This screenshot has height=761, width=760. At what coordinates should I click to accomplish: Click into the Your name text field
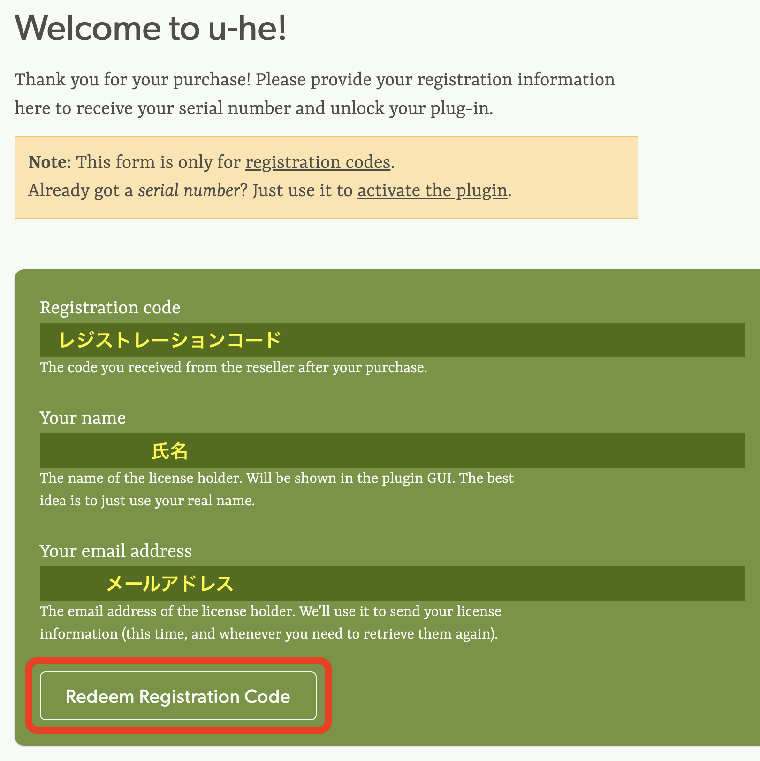pos(469,450)
